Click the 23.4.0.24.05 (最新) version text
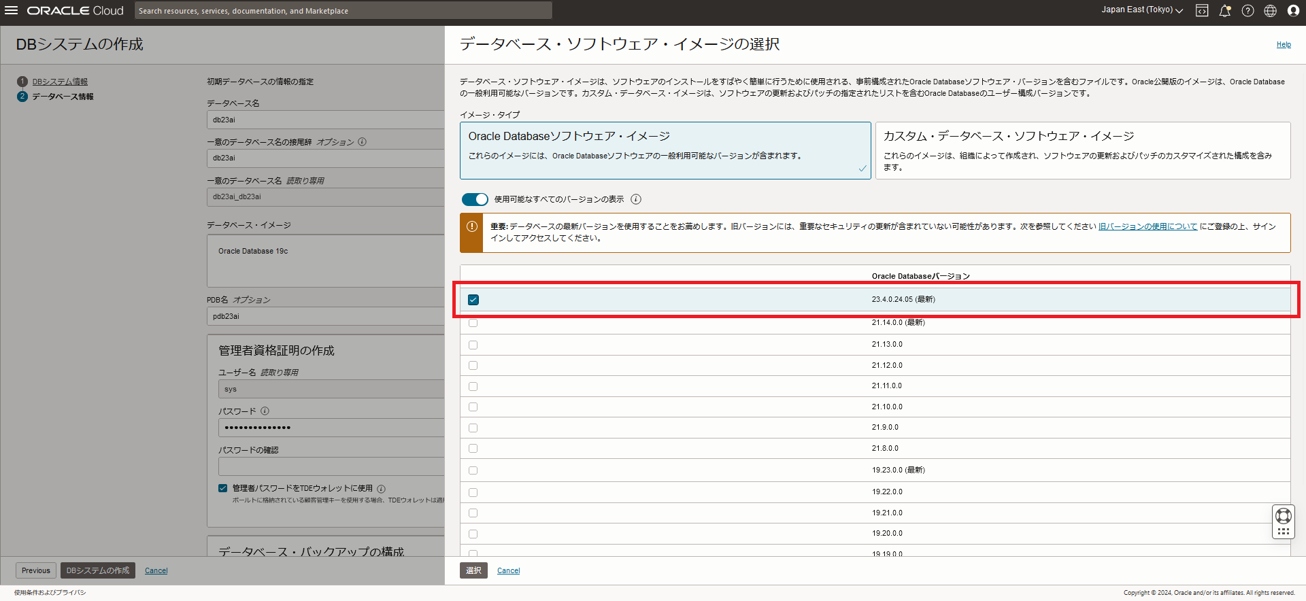This screenshot has height=601, width=1306. (x=903, y=299)
